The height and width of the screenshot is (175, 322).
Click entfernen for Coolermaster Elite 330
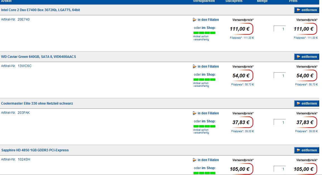tap(306, 103)
